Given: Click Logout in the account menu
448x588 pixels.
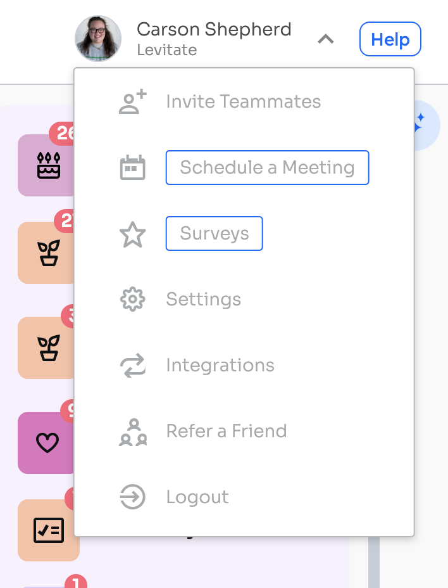Looking at the screenshot, I should 197,497.
